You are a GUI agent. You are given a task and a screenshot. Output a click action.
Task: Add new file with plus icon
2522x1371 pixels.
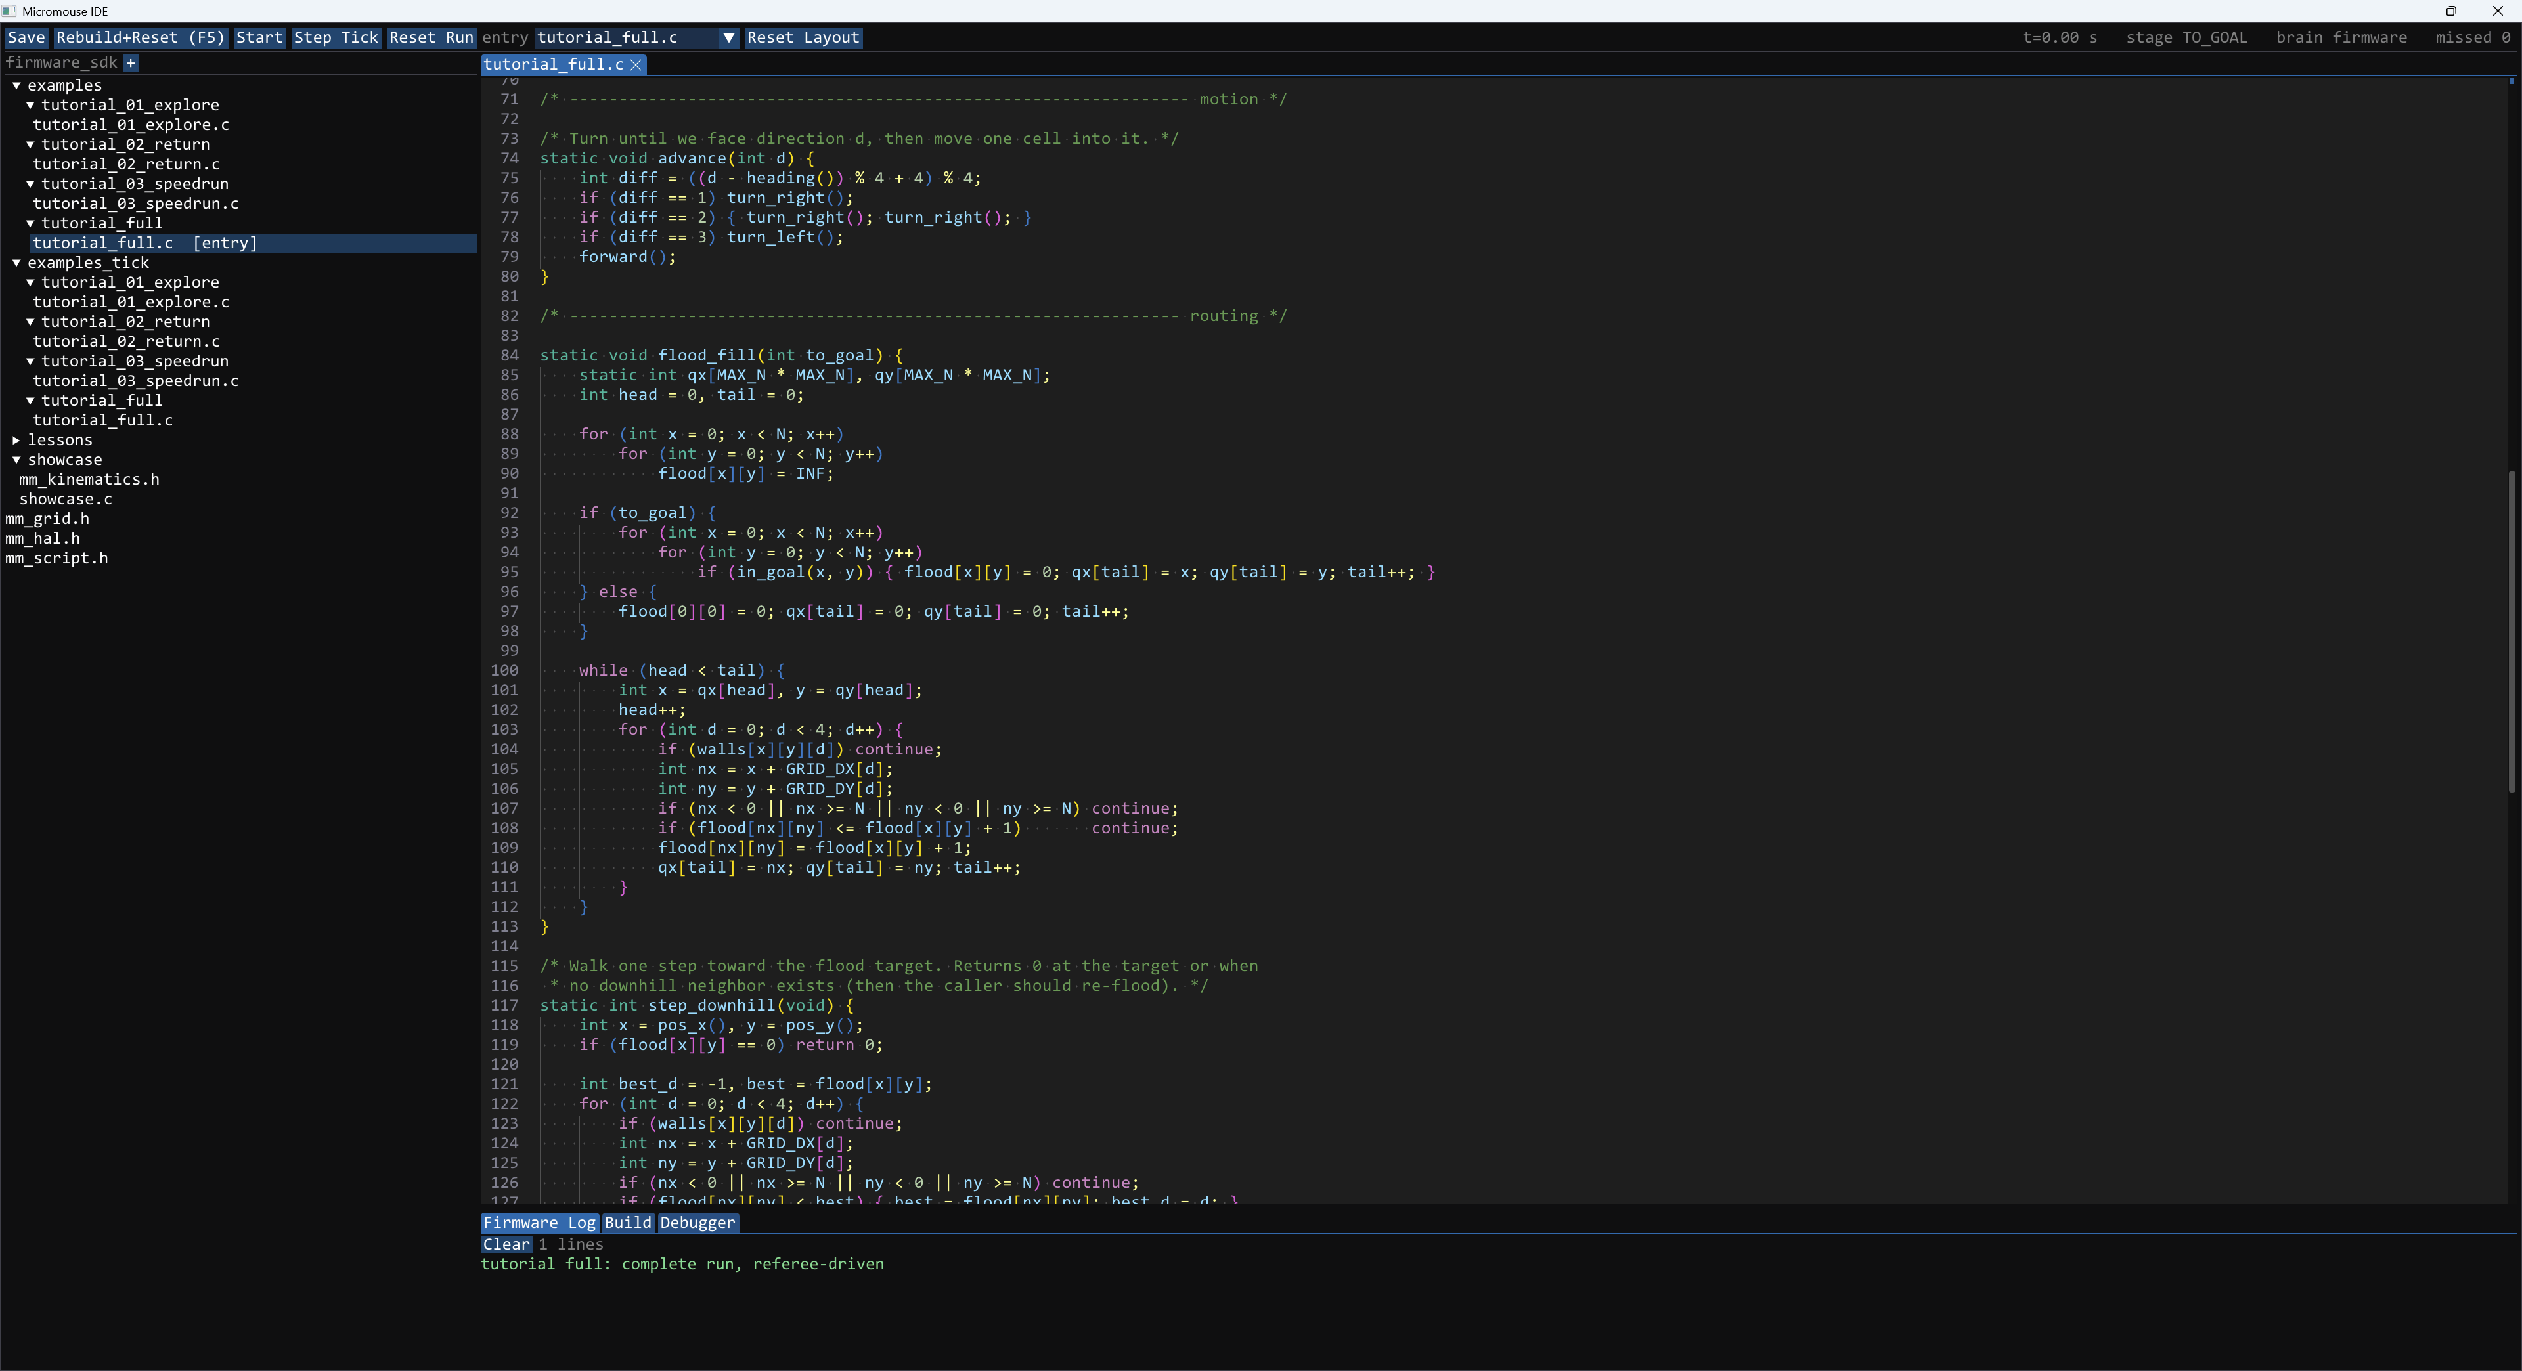(130, 62)
